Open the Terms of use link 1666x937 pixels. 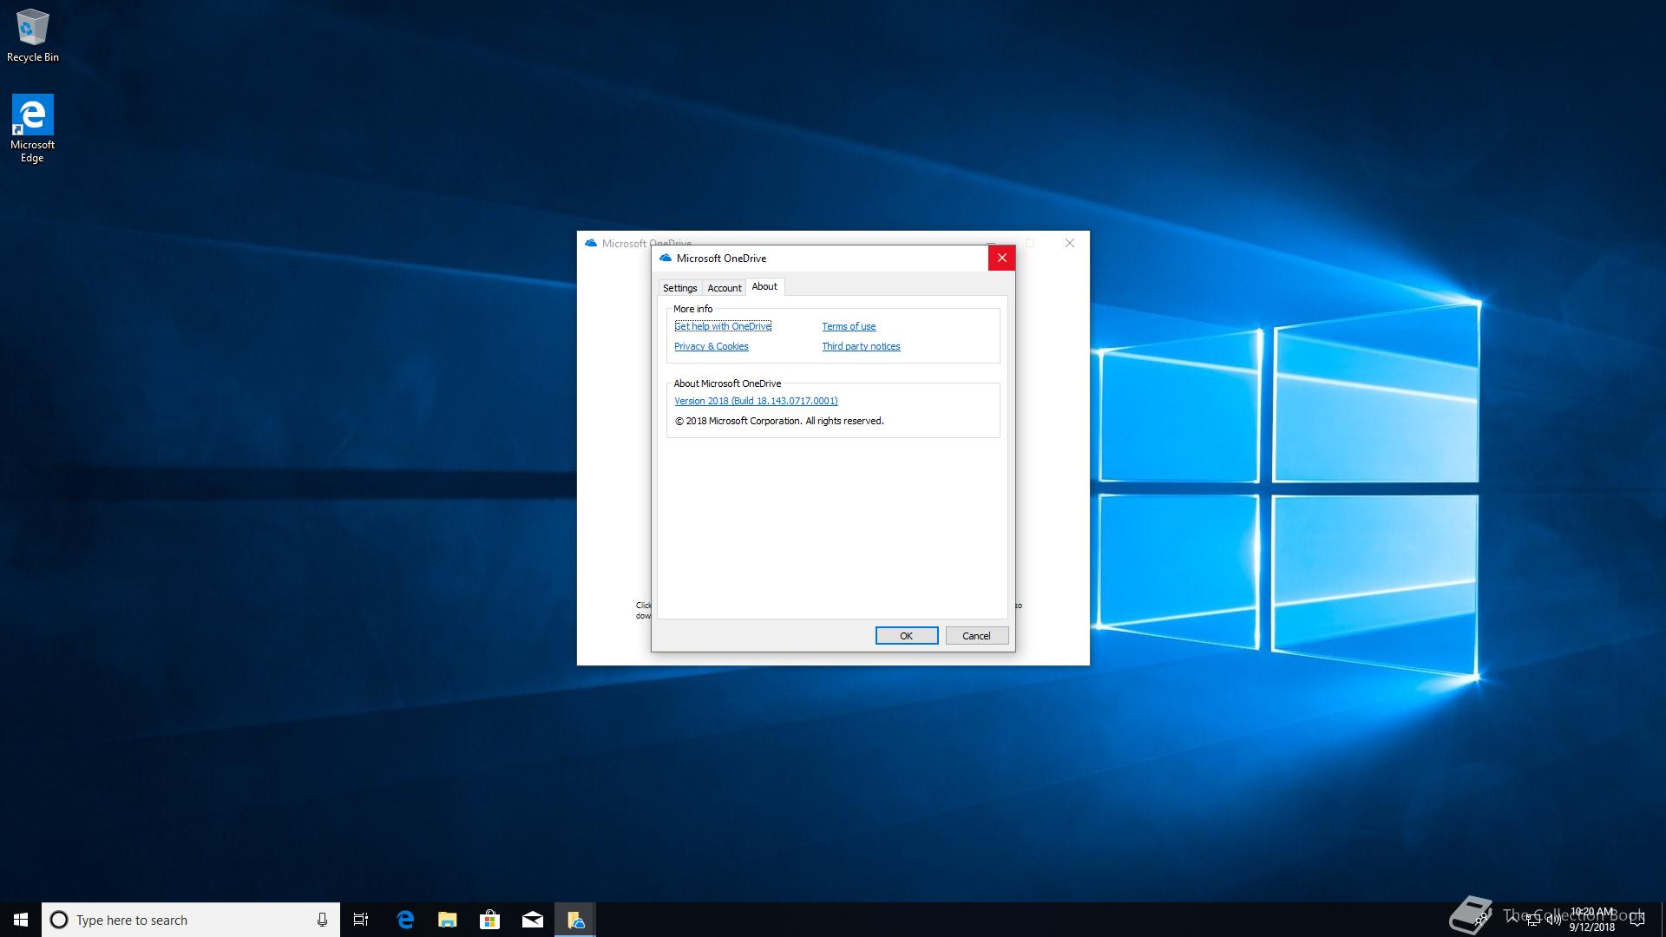click(x=849, y=326)
